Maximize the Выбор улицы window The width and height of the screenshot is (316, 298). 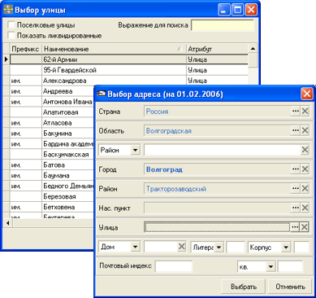(x=237, y=10)
